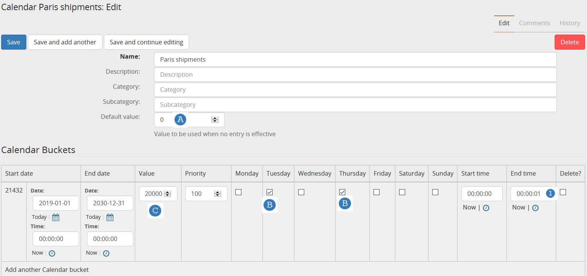Toggle the Monday checkbox

pos(238,192)
